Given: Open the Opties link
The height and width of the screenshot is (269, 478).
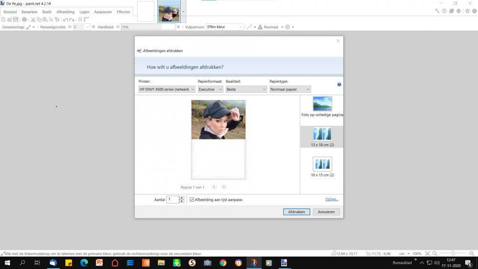Looking at the screenshot, I should pyautogui.click(x=332, y=199).
